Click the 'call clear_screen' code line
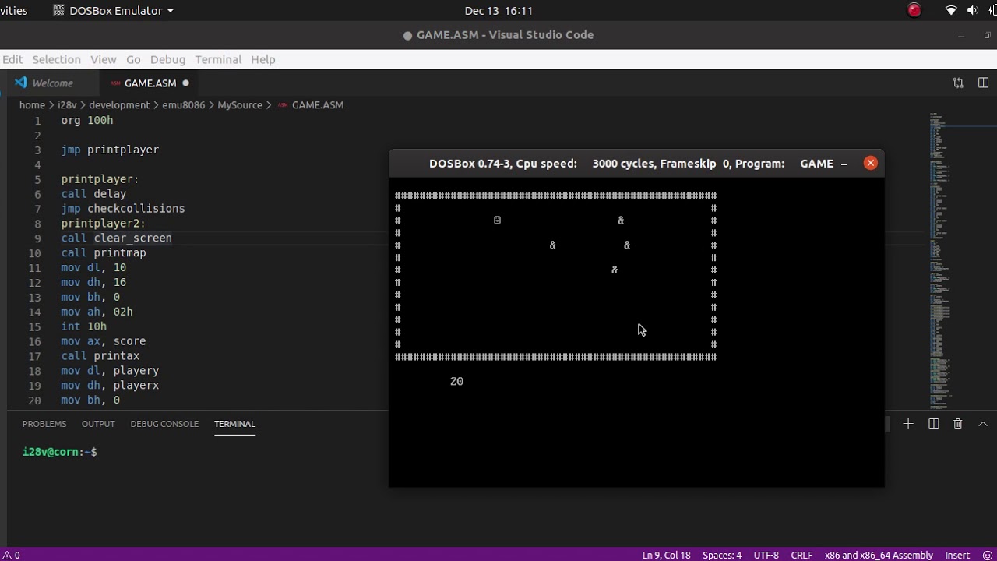This screenshot has width=997, height=561. [117, 238]
